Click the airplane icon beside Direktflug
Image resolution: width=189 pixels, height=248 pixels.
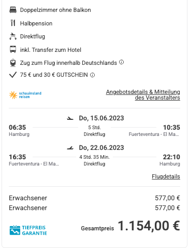tap(13, 36)
